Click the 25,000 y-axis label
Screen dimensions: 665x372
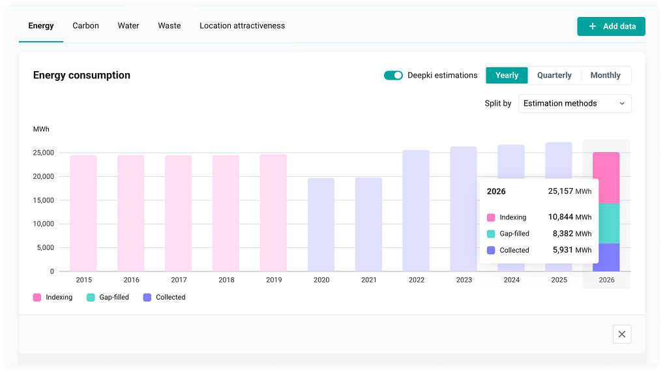pos(43,153)
